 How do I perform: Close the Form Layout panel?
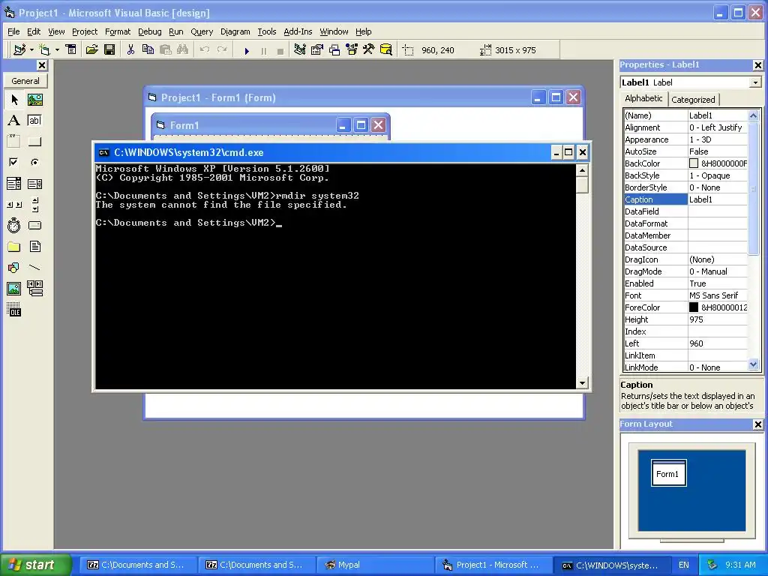pyautogui.click(x=757, y=424)
